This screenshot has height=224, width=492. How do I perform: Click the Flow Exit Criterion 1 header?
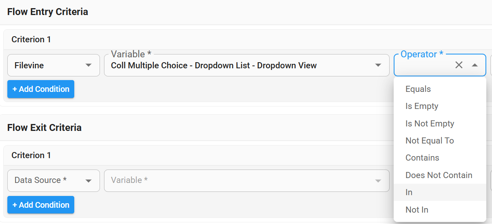31,155
